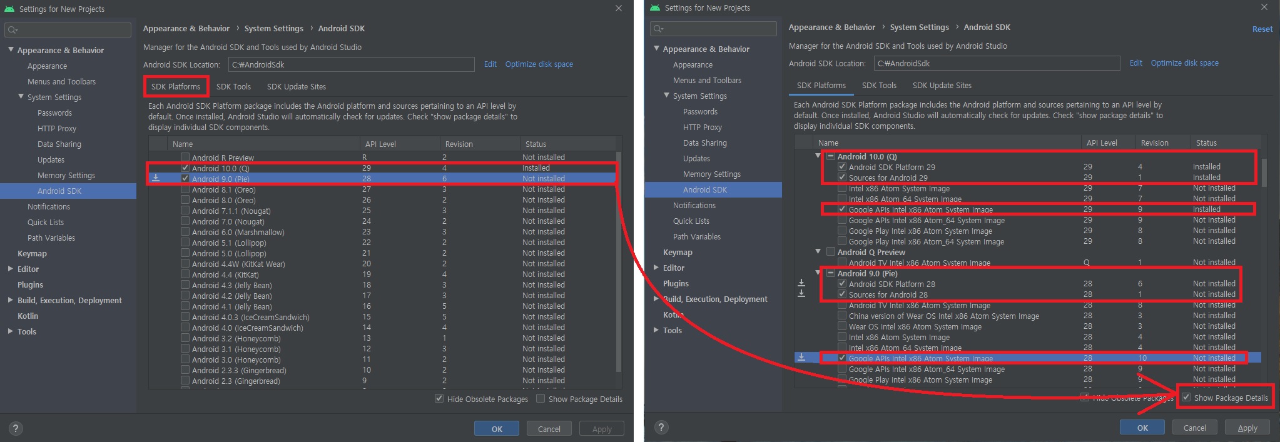1280x442 pixels.
Task: Uncheck Android 10.0 (Q) in left window
Action: point(185,168)
